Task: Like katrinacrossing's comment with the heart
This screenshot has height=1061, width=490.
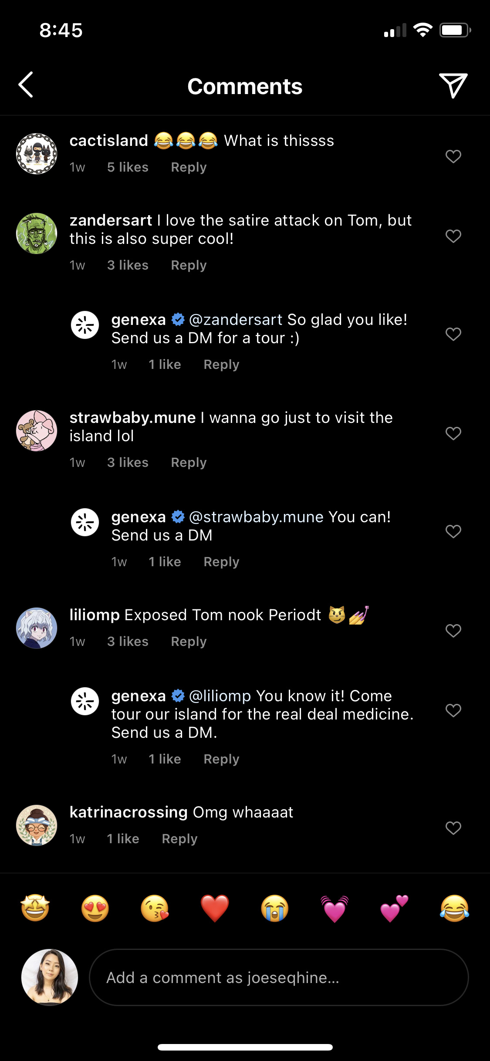Action: point(453,828)
